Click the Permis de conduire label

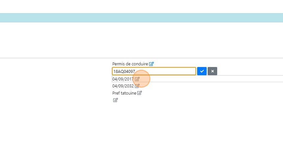click(130, 64)
